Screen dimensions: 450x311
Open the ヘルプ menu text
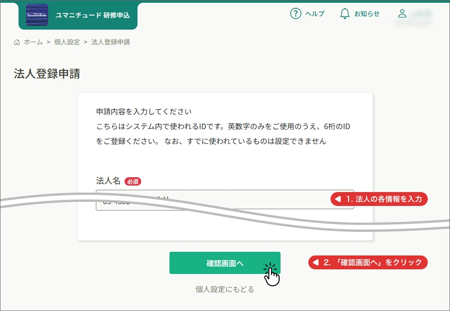[x=314, y=14]
